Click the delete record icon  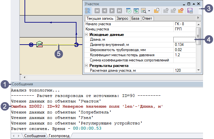tap(181, 11)
